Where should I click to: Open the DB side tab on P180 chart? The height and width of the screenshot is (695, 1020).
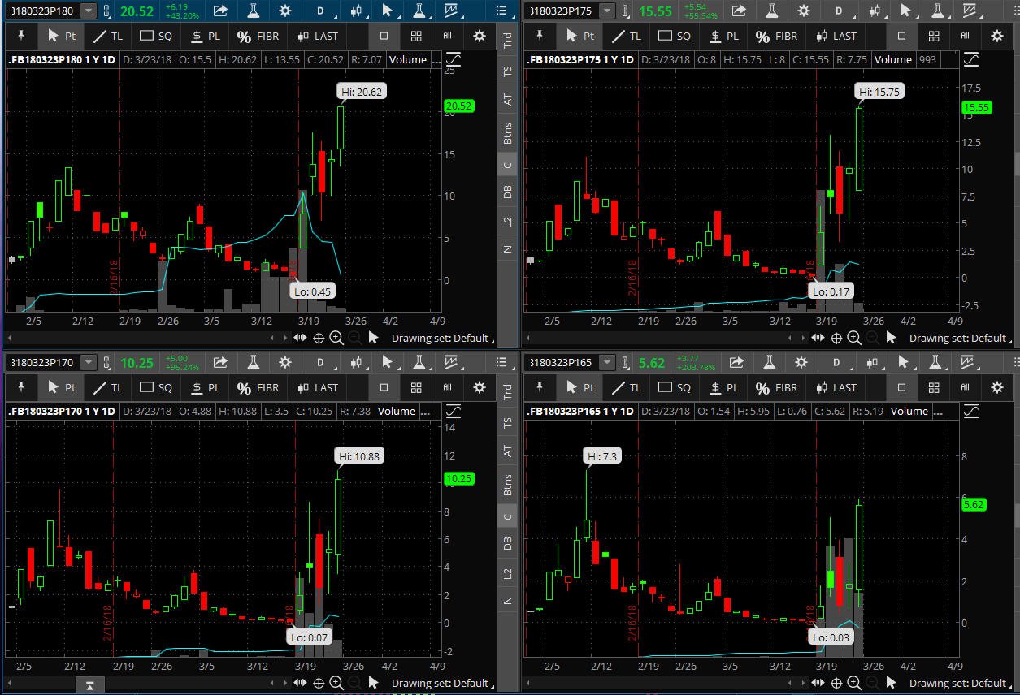tap(507, 192)
